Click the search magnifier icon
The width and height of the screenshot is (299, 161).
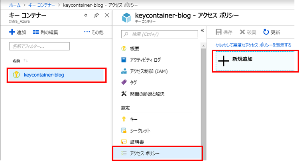click(x=126, y=34)
